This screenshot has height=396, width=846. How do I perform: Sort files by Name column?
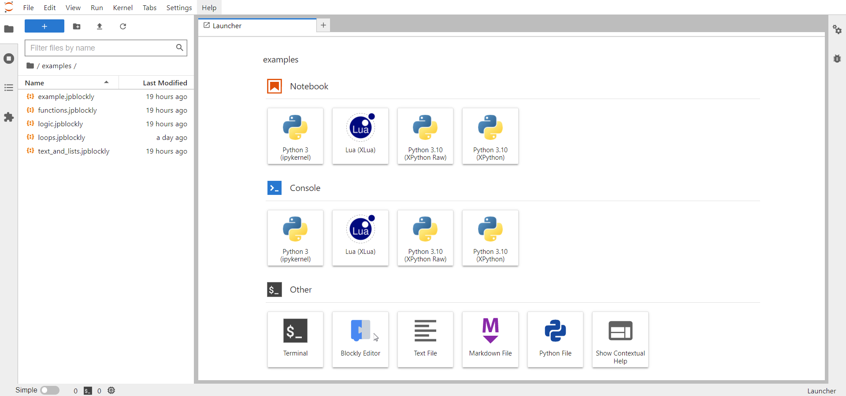coord(68,83)
